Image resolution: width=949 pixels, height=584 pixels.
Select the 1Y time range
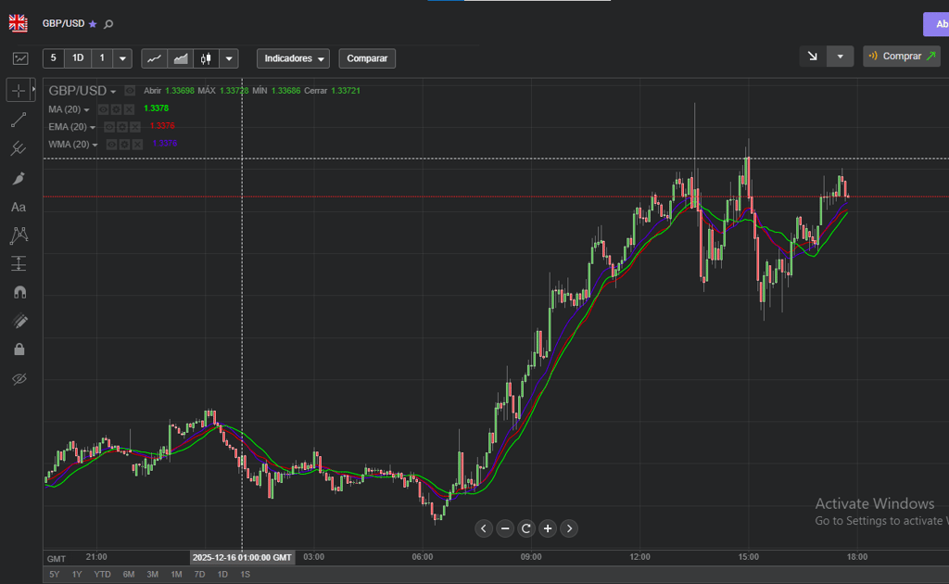(77, 575)
